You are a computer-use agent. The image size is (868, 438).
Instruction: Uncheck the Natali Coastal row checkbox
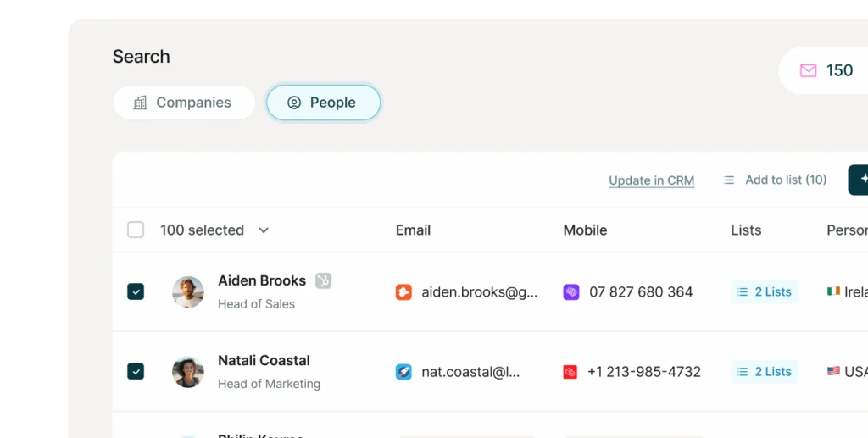(x=136, y=371)
